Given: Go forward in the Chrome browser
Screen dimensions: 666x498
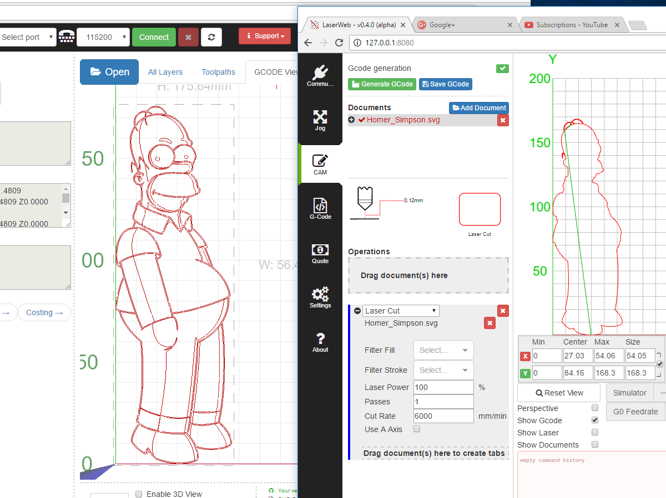Looking at the screenshot, I should [x=324, y=43].
